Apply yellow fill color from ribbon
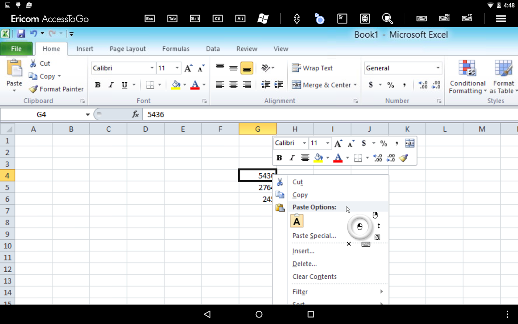 (176, 85)
